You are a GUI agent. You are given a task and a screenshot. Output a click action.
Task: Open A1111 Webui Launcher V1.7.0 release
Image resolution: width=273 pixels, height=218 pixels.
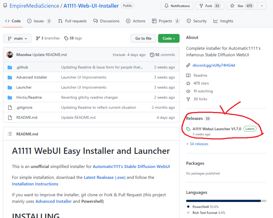(x=217, y=129)
